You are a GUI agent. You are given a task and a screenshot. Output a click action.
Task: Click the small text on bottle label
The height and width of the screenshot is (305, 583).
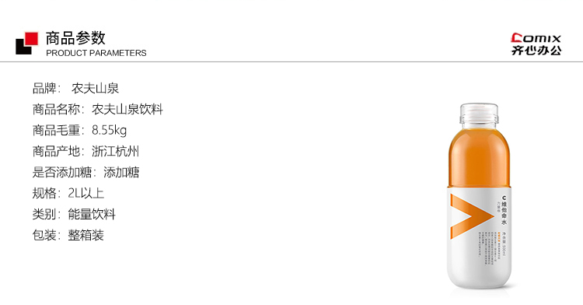(487, 250)
